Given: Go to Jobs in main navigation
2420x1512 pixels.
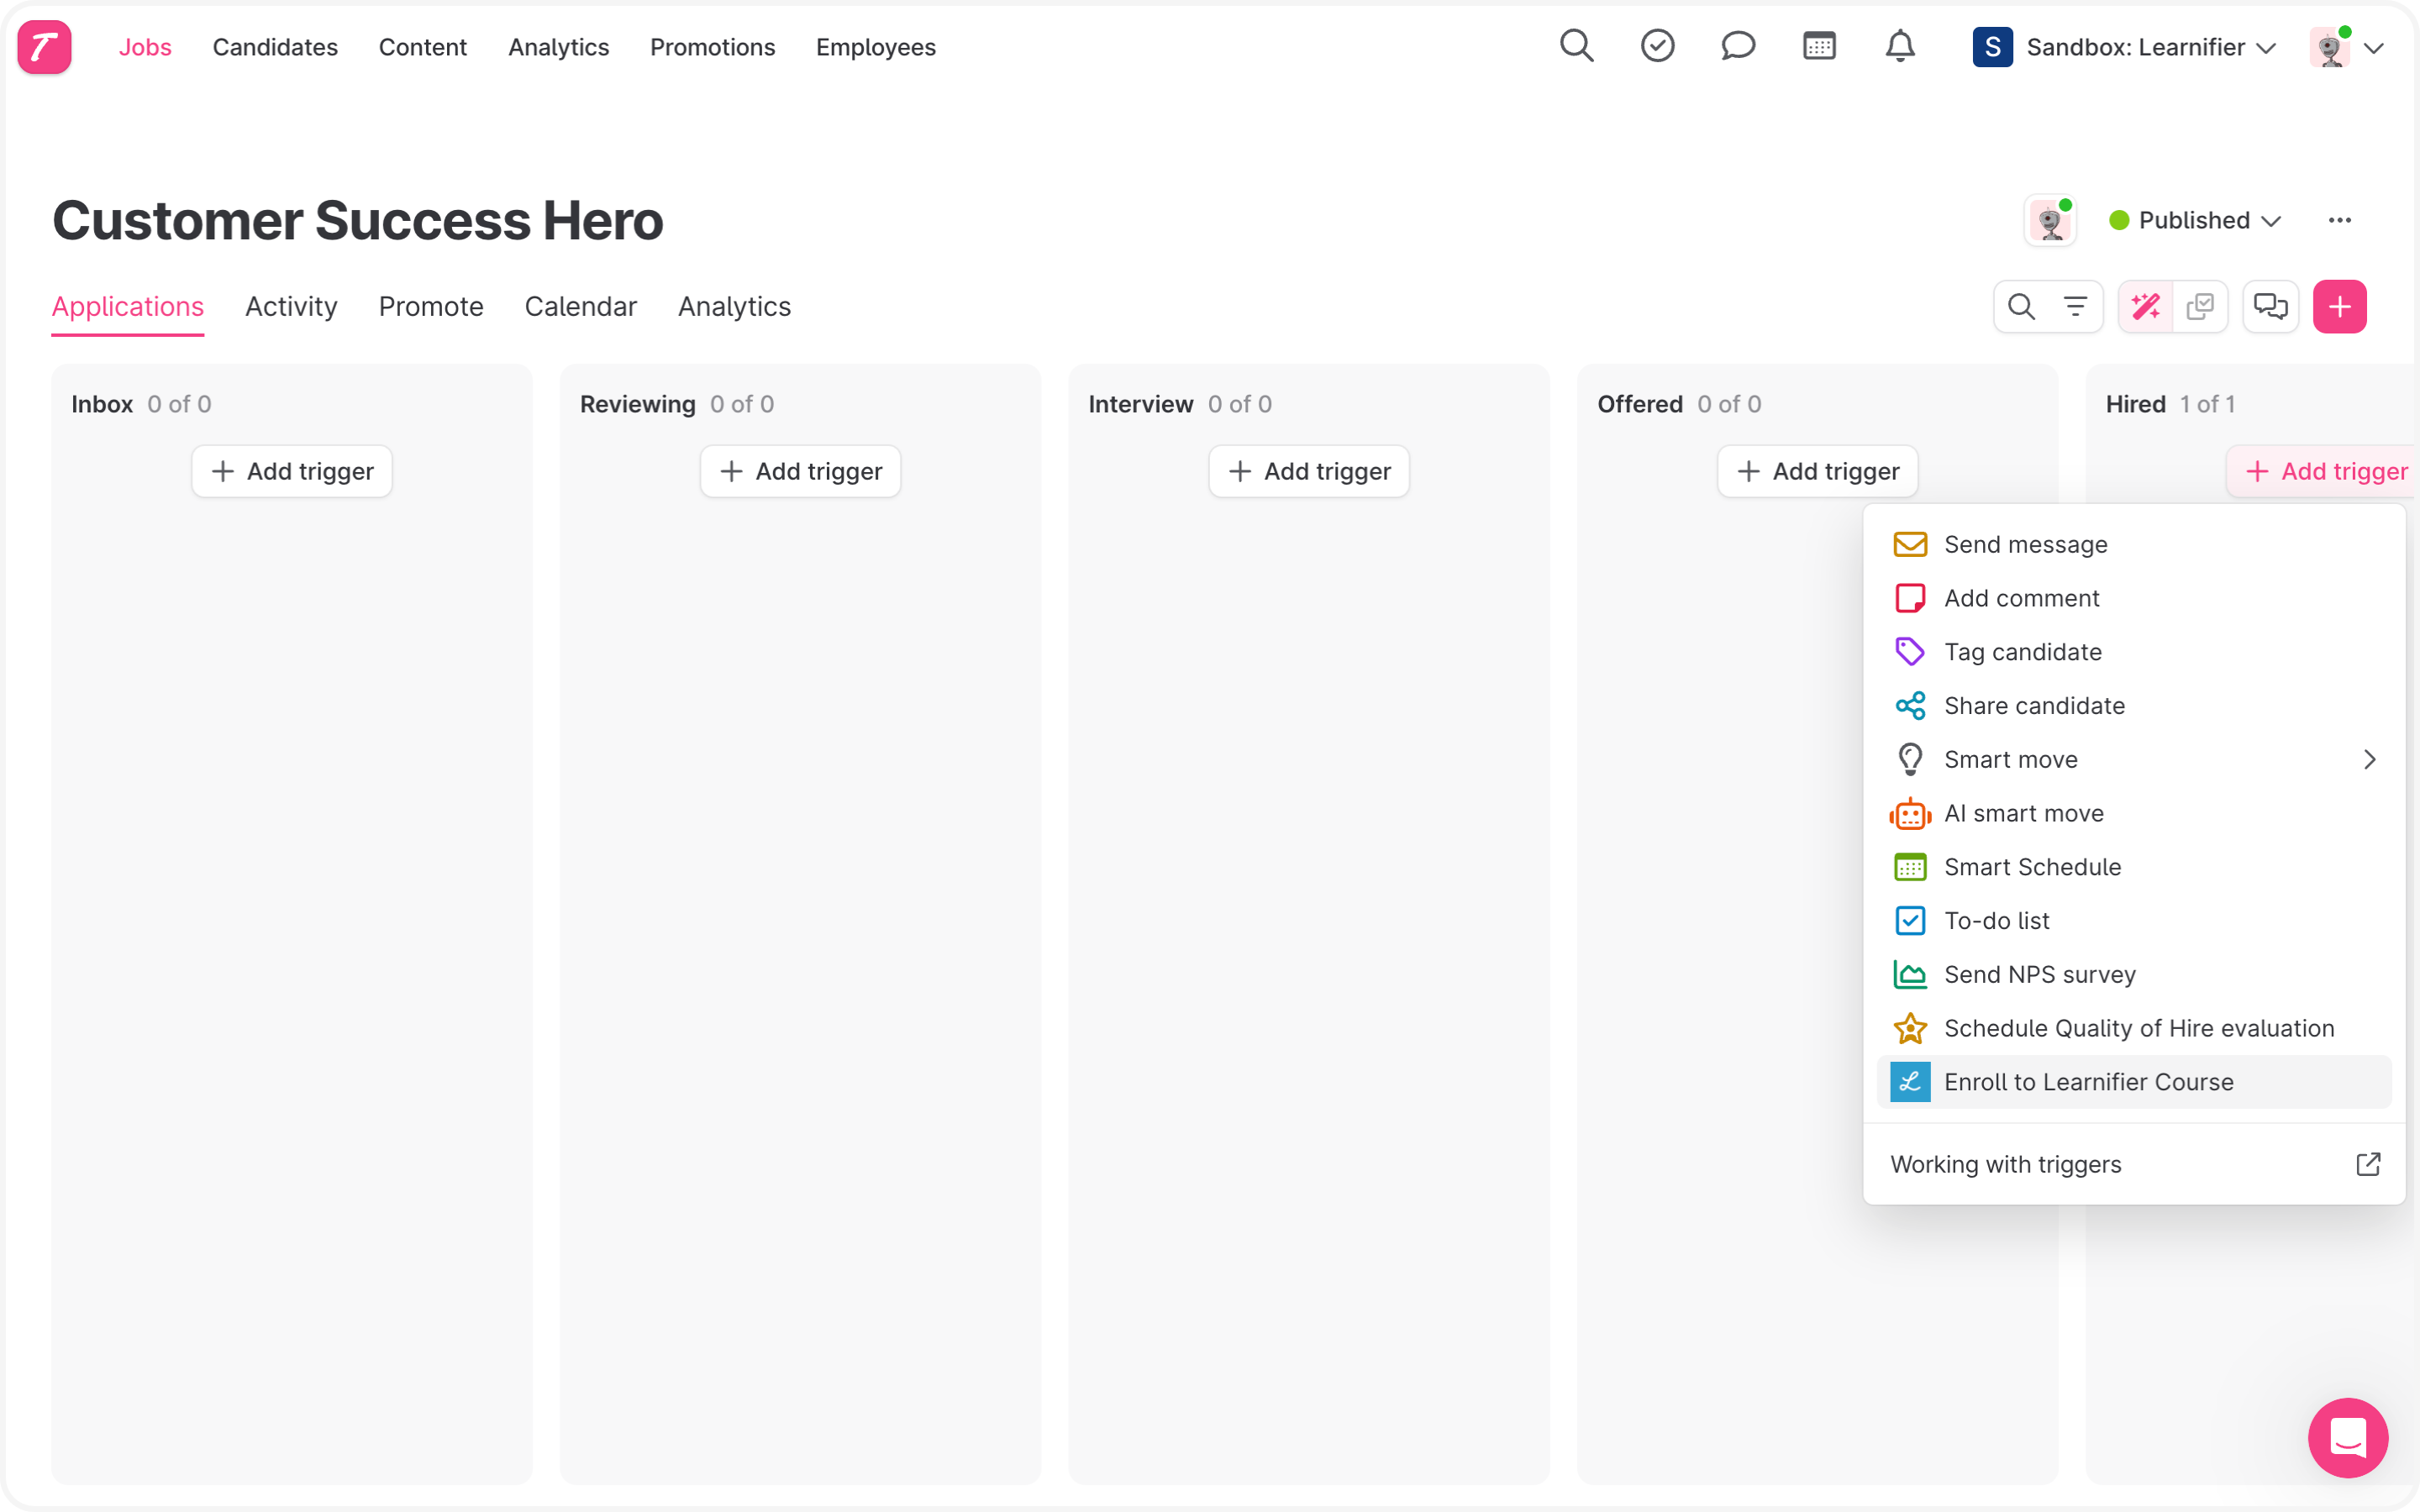Looking at the screenshot, I should 145,47.
